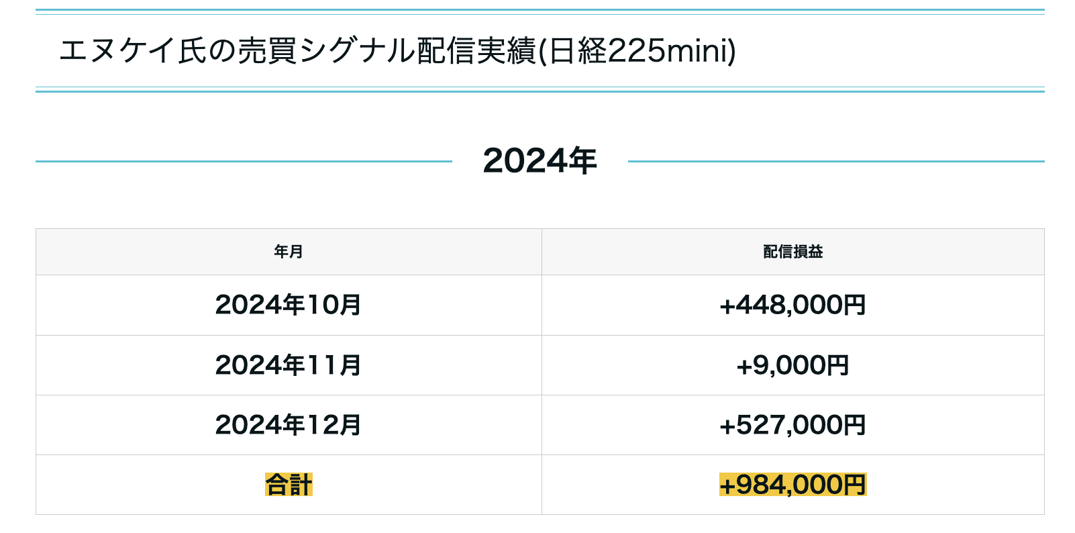Click the 配信損益 column header
Viewport: 1075px width, 533px height.
[792, 252]
